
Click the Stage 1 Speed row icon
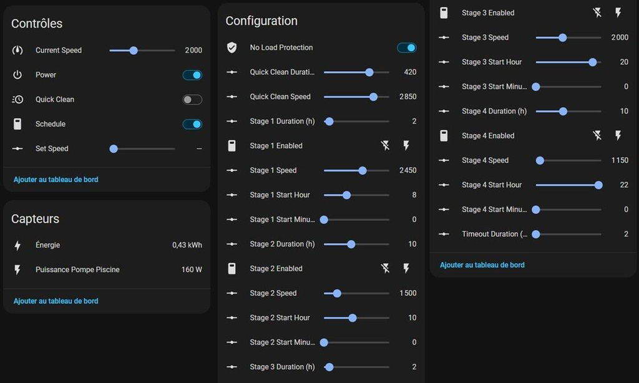coord(232,170)
